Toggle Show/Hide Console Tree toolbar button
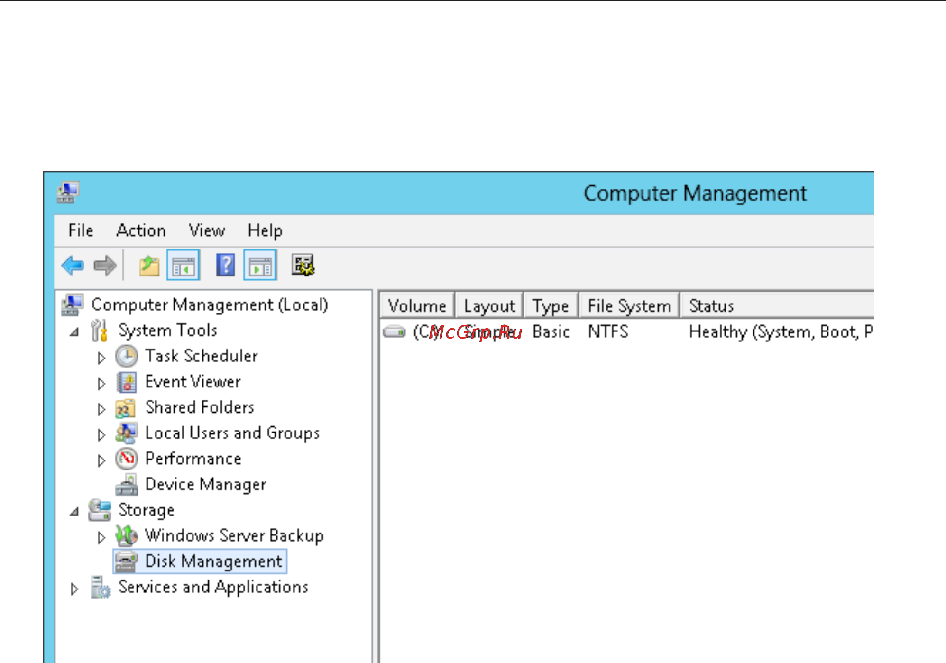The width and height of the screenshot is (946, 663). (x=183, y=265)
